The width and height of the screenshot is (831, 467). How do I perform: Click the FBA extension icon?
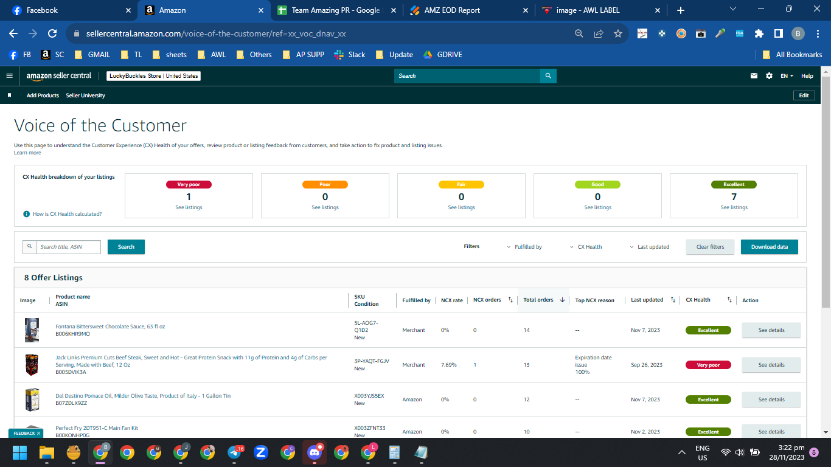(x=740, y=33)
